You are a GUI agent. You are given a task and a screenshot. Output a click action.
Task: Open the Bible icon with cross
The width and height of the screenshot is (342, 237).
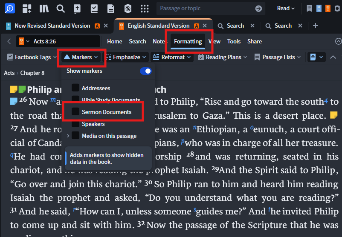coord(77,9)
